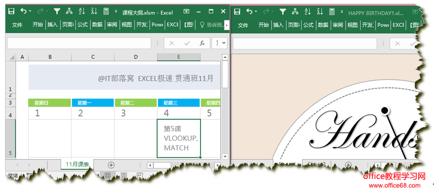This screenshot has width=434, height=193.
Task: Expand Undo history dropdown in left window
Action: 30,11
